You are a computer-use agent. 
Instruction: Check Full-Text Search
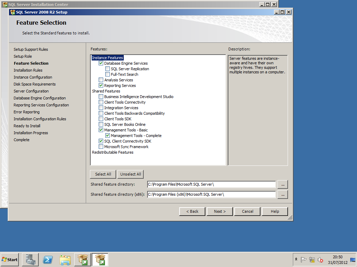(x=107, y=74)
